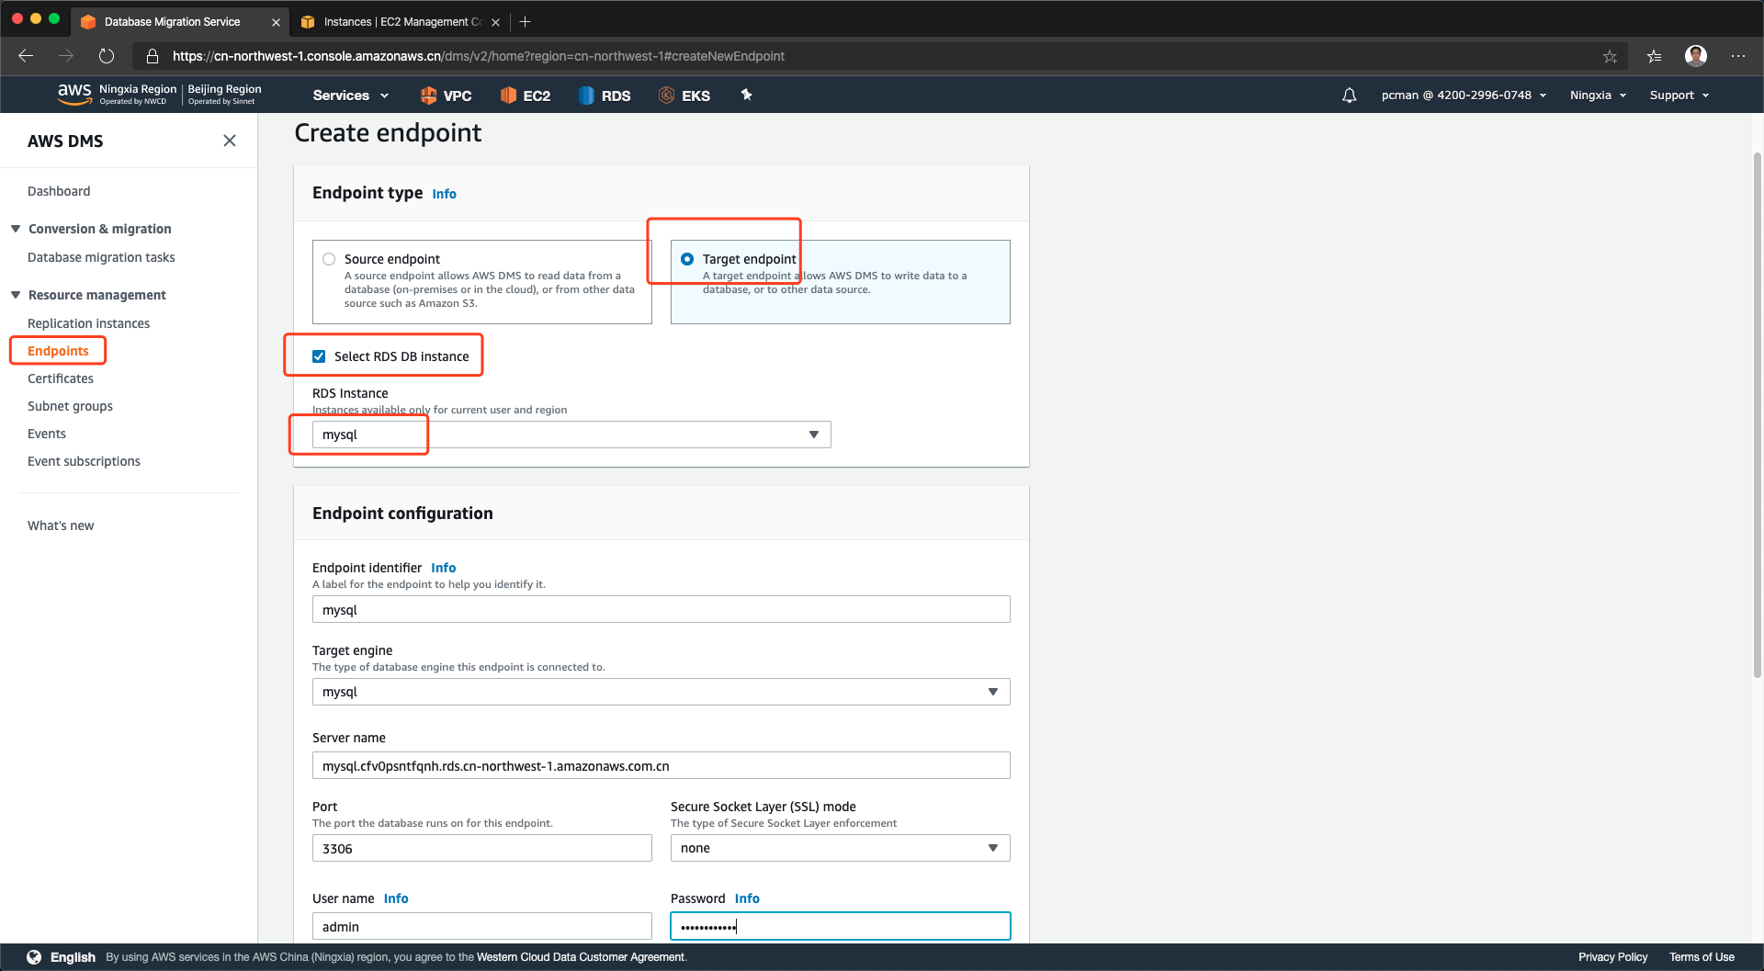Click the pin favorites icon in navbar

coord(746,95)
